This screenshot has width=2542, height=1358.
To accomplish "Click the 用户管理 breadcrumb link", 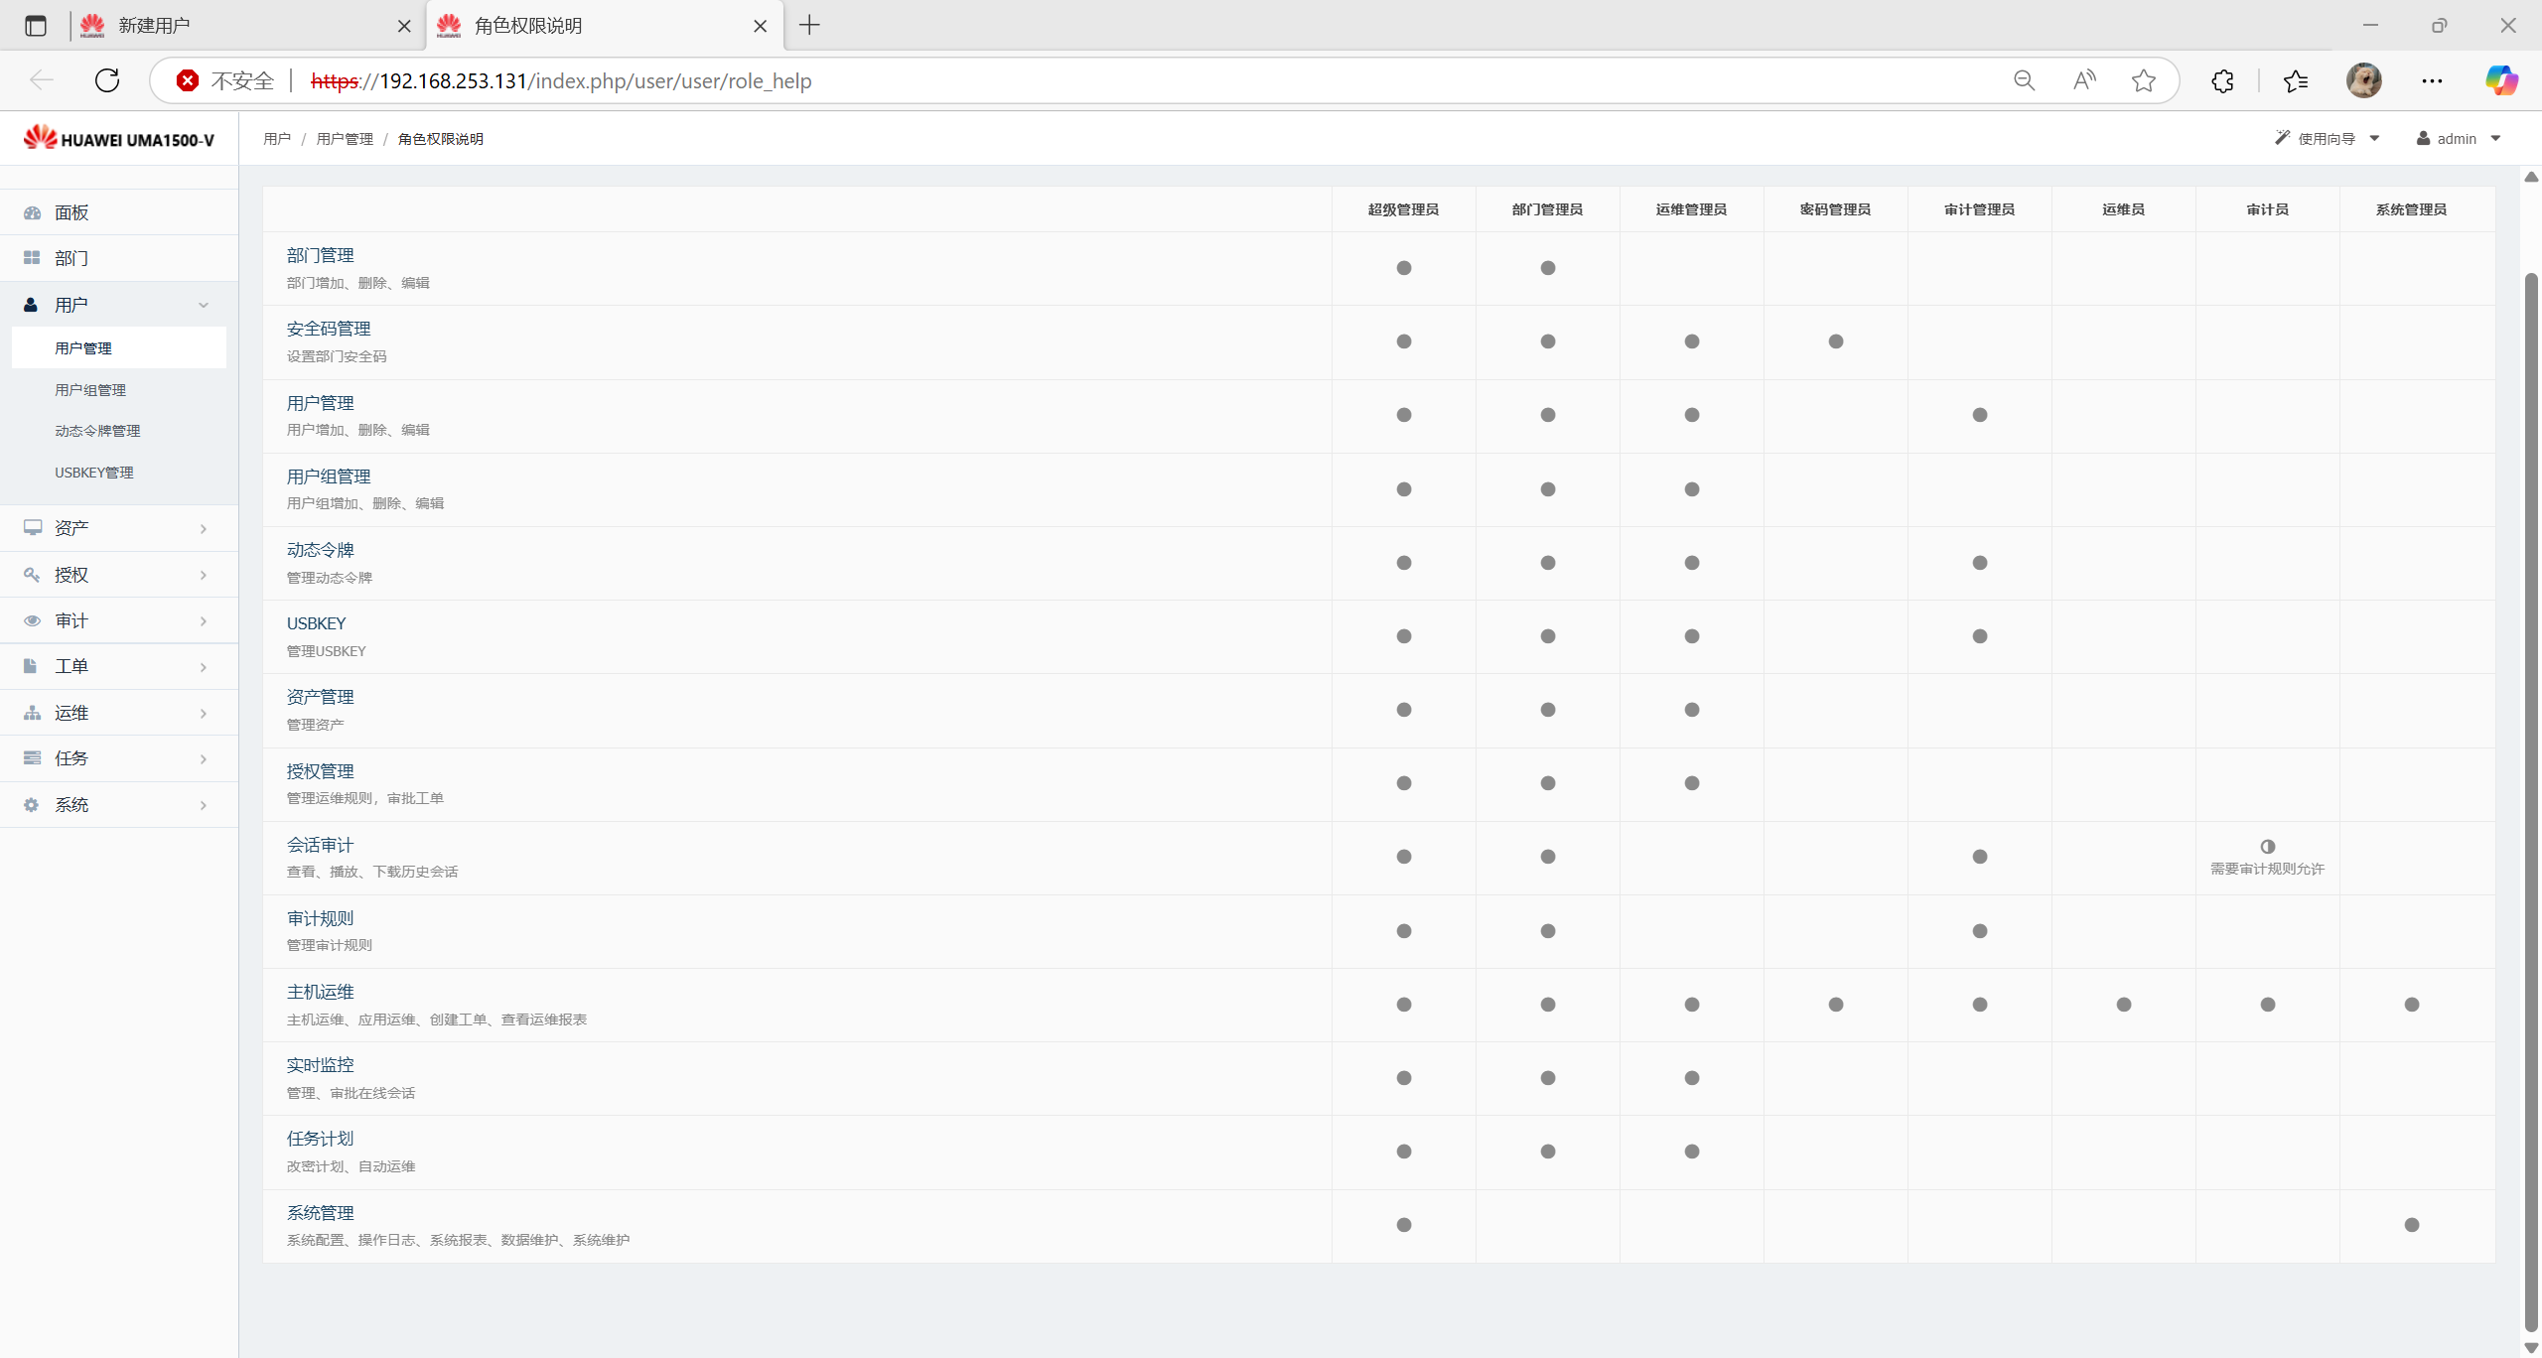I will [345, 139].
